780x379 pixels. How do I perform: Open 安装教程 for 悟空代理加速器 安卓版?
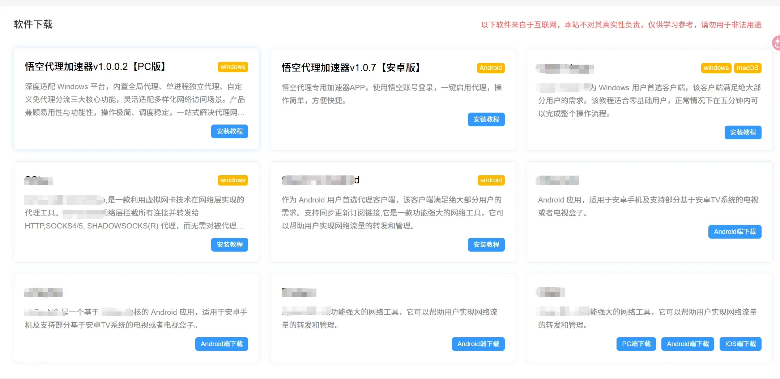pos(486,119)
